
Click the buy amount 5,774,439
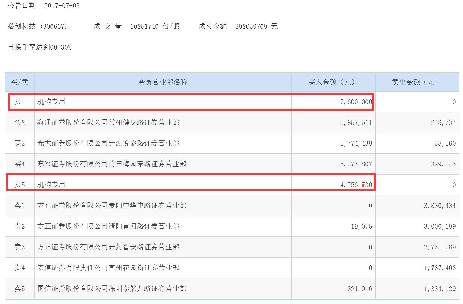click(x=356, y=144)
